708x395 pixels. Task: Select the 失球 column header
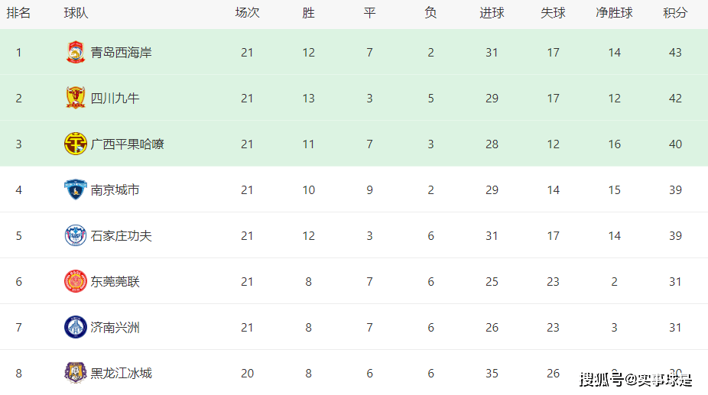553,13
